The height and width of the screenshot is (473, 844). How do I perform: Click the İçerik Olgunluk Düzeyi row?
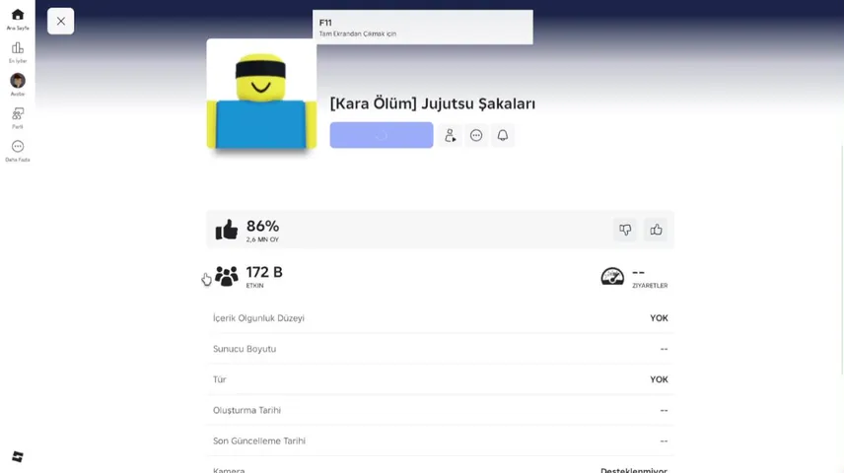pos(441,318)
